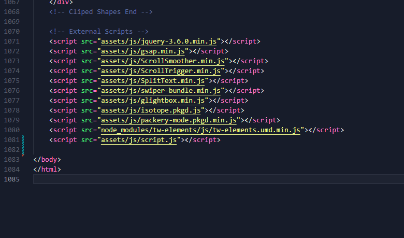Follow the ScrollSmoother.min.js script link

tap(163, 61)
